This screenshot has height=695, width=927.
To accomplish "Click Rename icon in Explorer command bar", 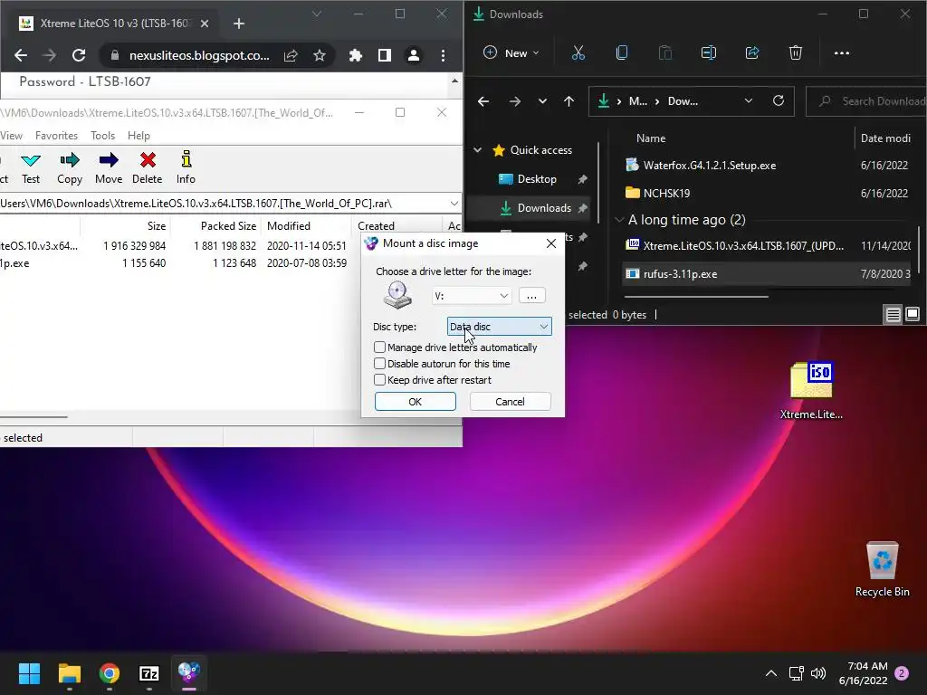I will pyautogui.click(x=708, y=53).
